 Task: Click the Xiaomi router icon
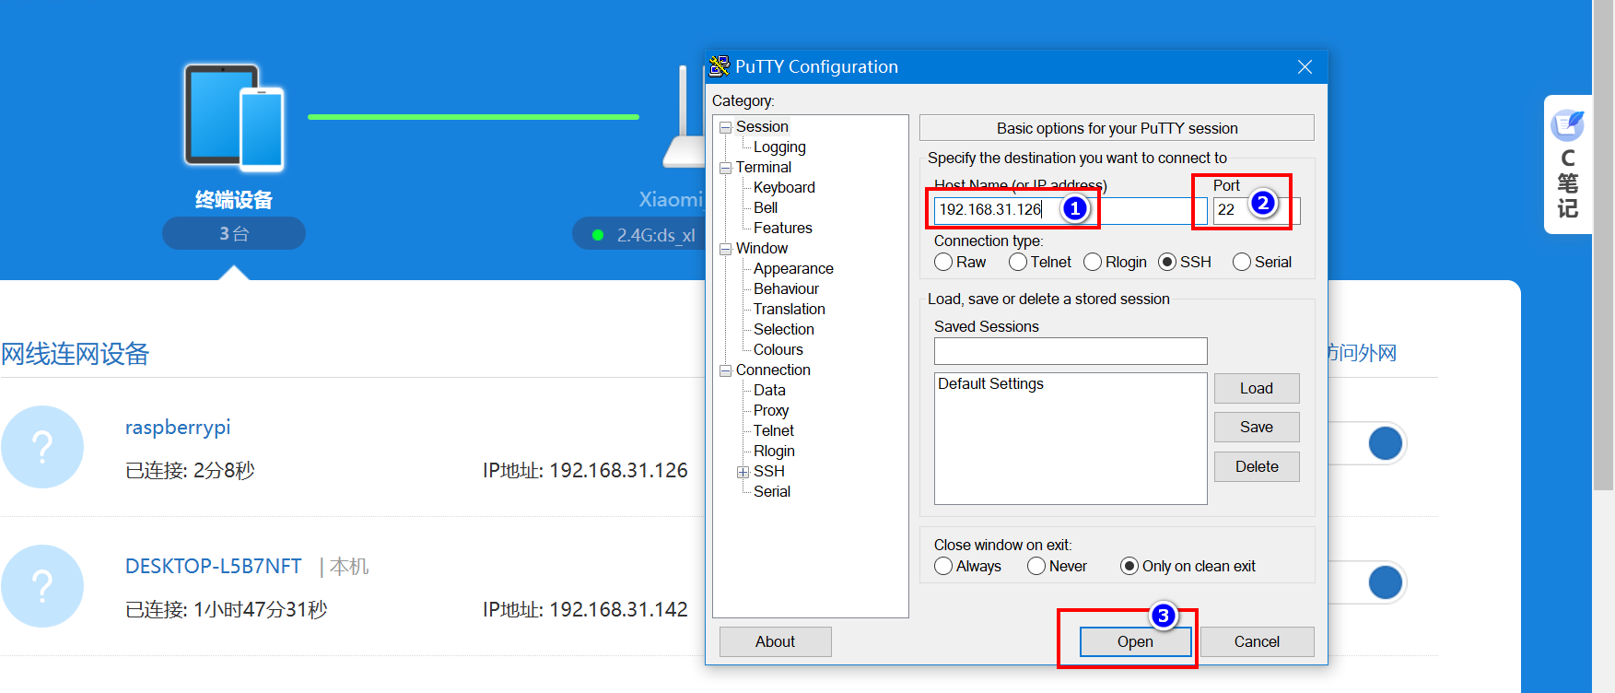[685, 115]
